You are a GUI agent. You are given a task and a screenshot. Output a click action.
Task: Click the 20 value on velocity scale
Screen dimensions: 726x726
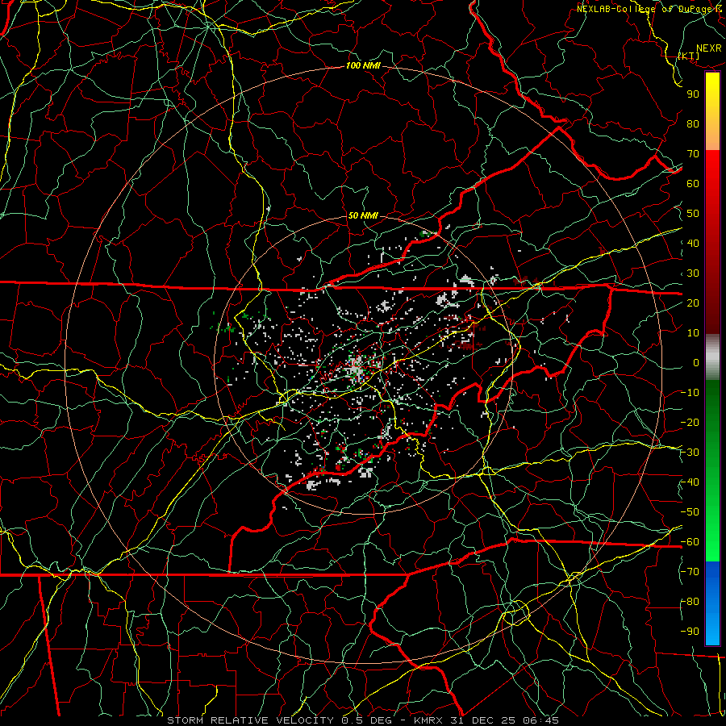click(693, 303)
